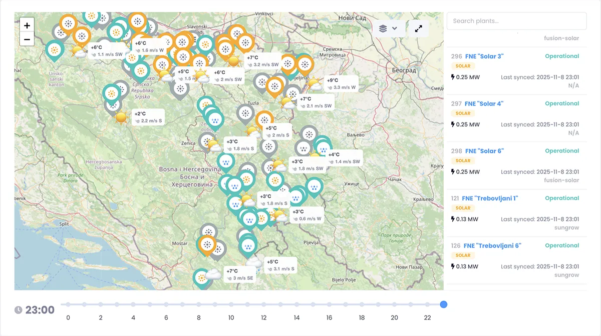
Task: Click the sun icon beside +2°C label
Action: point(121,117)
